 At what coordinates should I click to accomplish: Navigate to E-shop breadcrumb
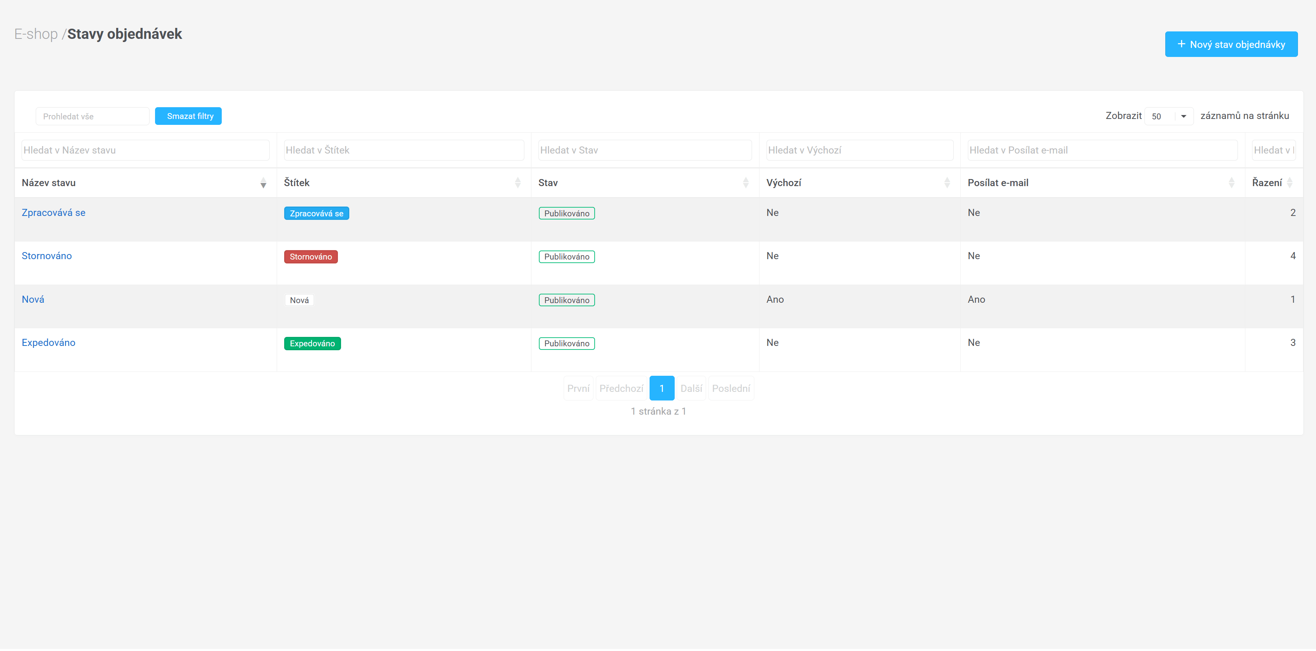click(x=36, y=34)
